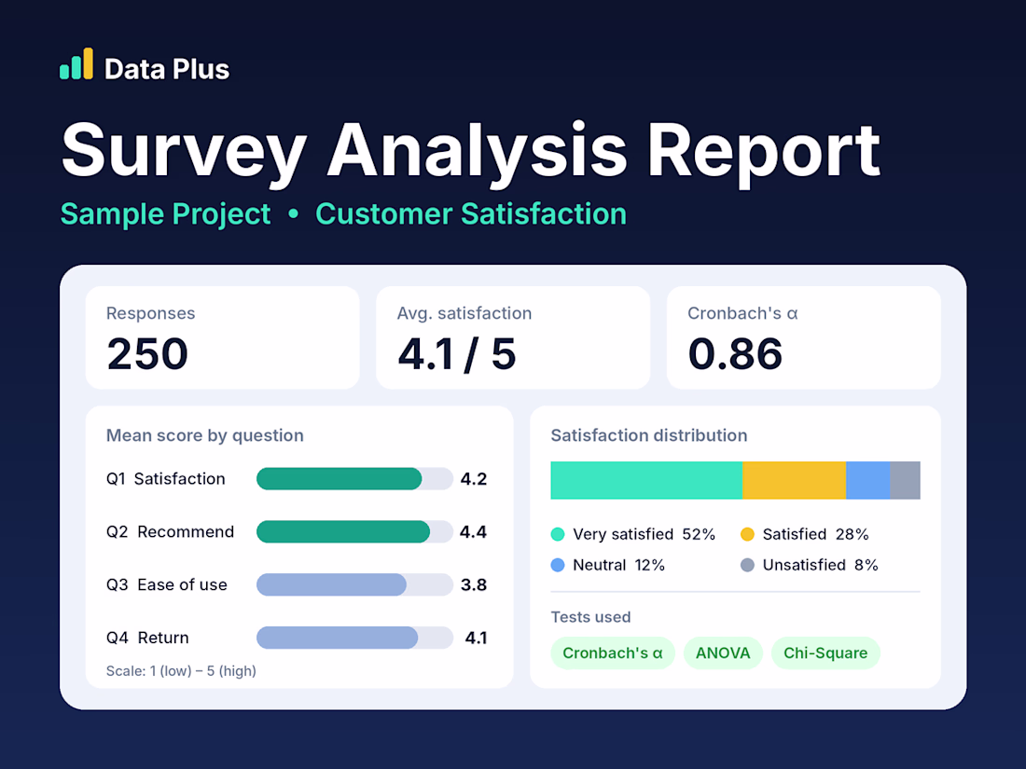The height and width of the screenshot is (769, 1026).
Task: Click the blue dot beside Neutral
Action: (558, 565)
